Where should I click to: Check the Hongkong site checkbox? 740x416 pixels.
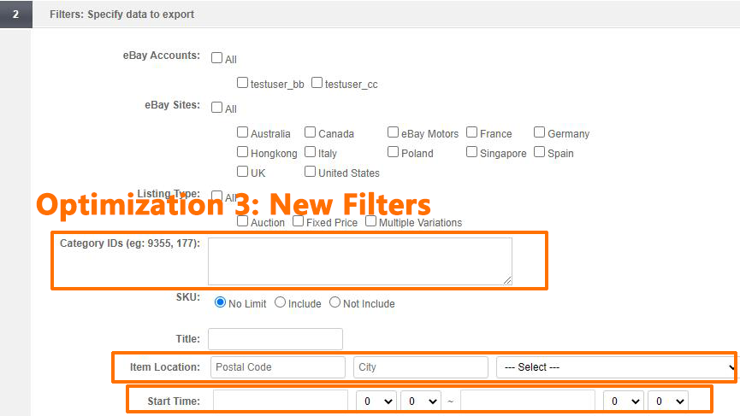point(242,152)
